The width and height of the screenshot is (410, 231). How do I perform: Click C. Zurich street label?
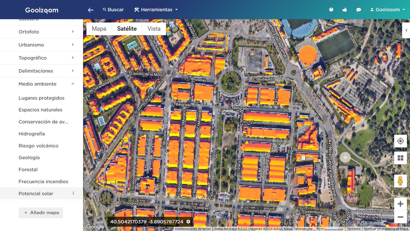[254, 122]
